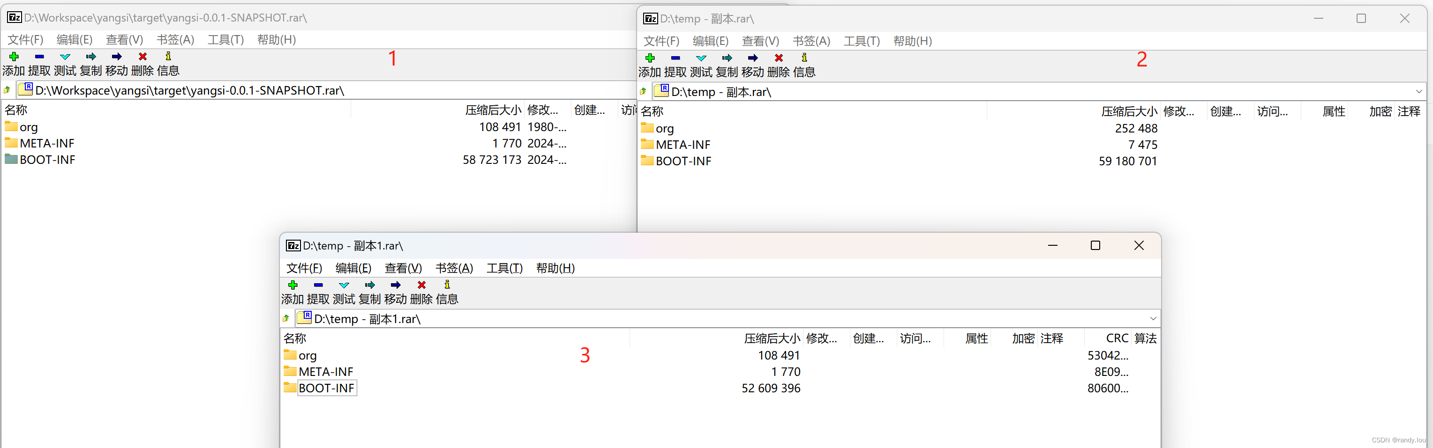Click the Add (添加) icon in temp - 副本.rar window
Screen dimensions: 1433x448
tap(650, 58)
